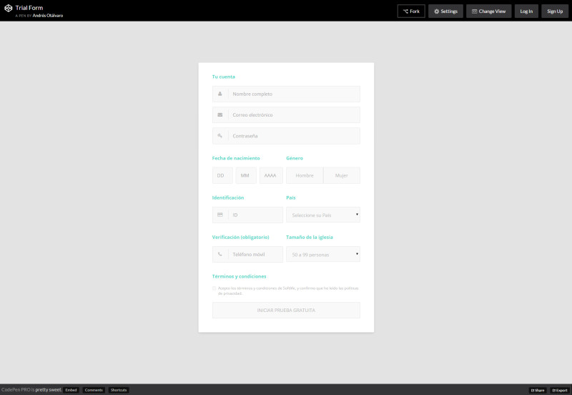Click the Export button in footer
572x395 pixels.
(x=559, y=390)
